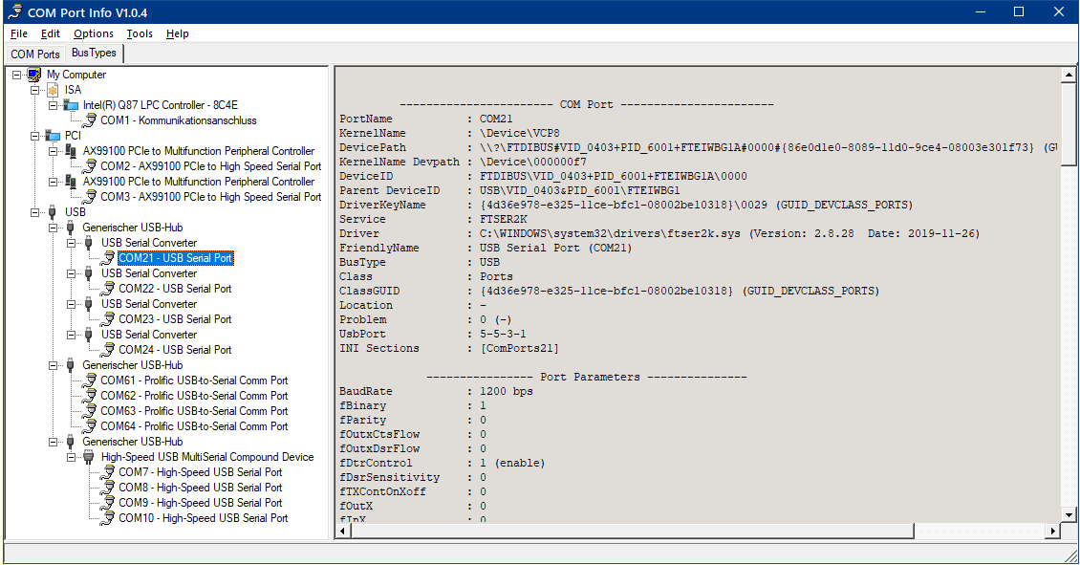The image size is (1080, 565).
Task: Click the ISA bus icon
Action: coord(53,90)
